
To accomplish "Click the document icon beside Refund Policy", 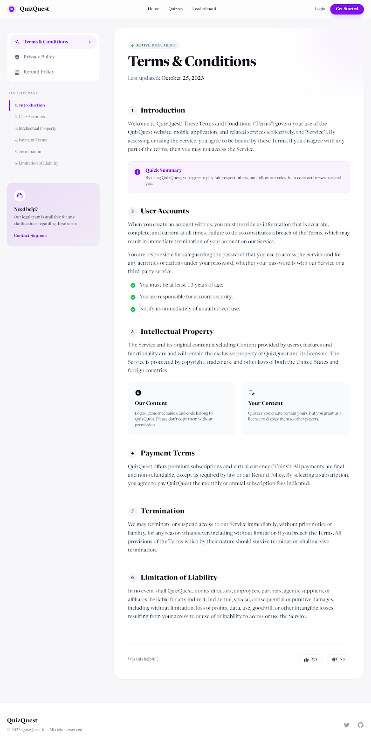I will coord(17,71).
